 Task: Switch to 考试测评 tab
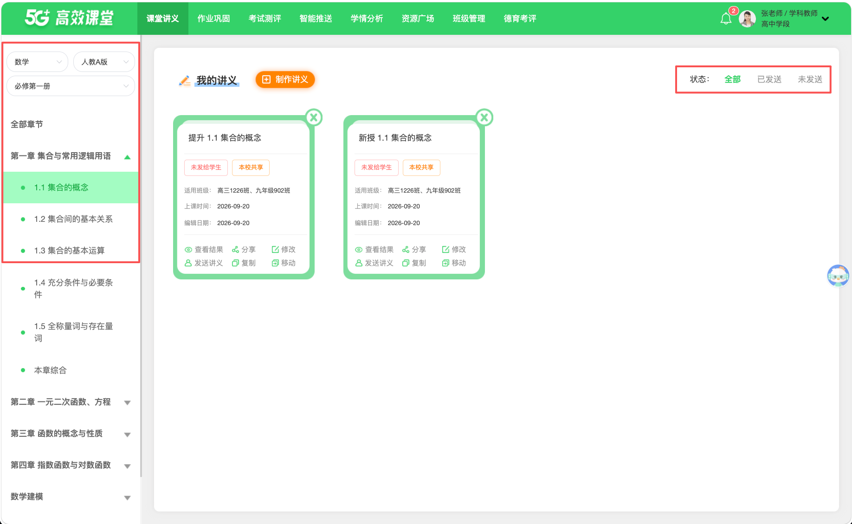(265, 19)
